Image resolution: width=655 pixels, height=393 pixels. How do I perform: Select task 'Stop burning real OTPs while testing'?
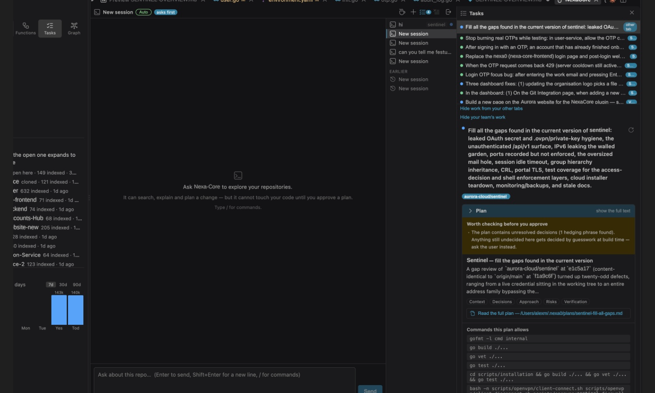(x=548, y=38)
